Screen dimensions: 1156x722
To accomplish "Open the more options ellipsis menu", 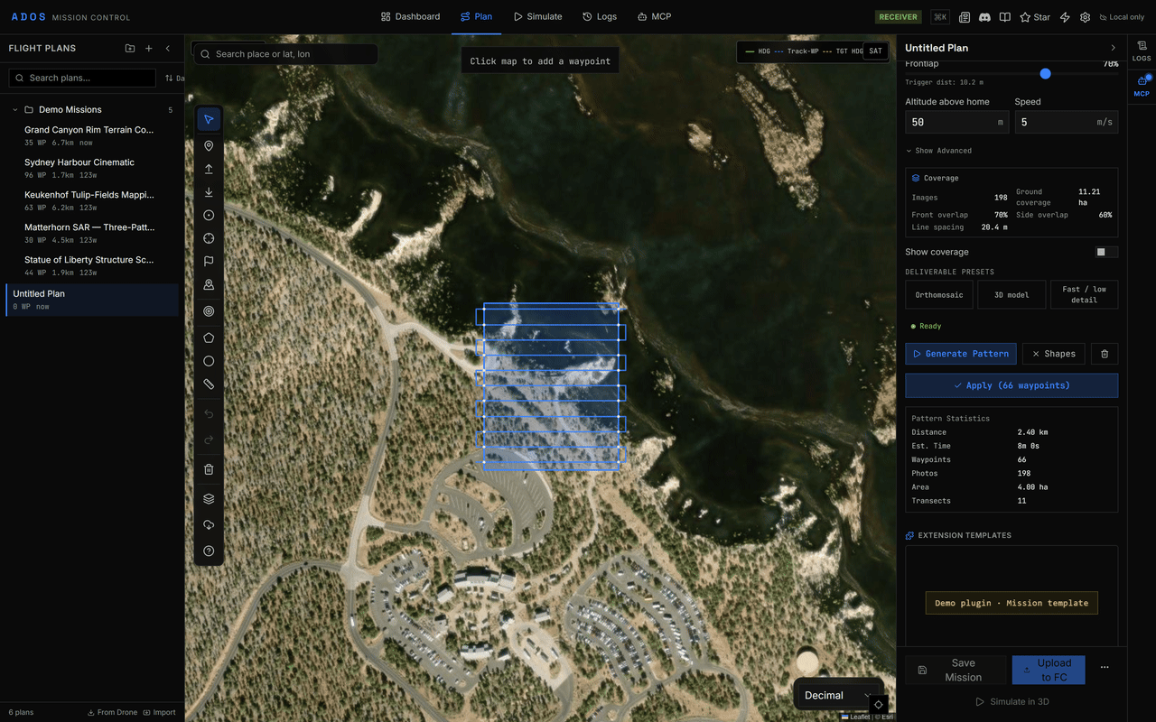I will (1105, 668).
